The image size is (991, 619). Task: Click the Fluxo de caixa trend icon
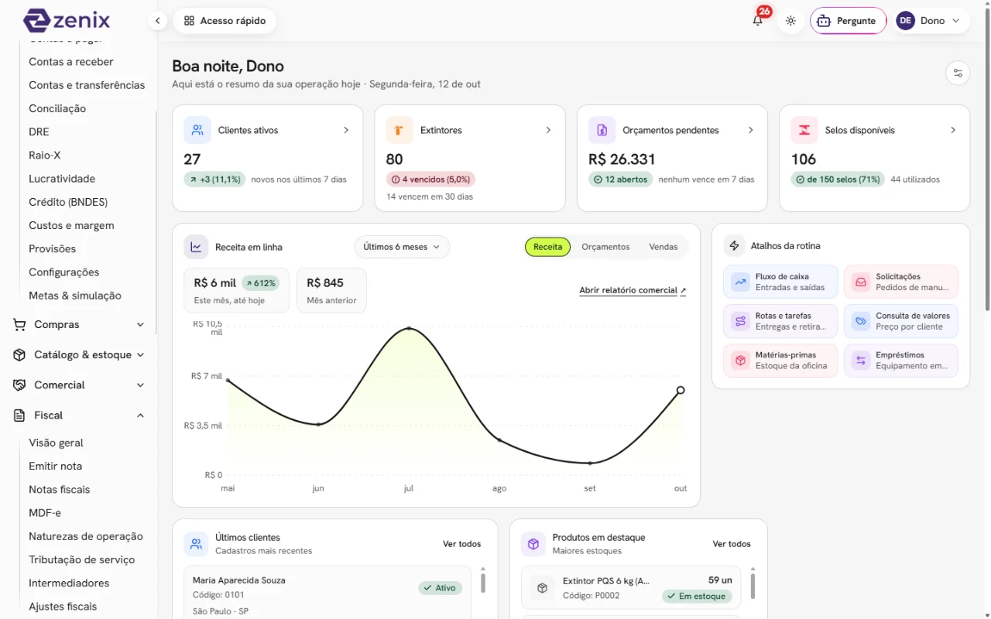741,282
